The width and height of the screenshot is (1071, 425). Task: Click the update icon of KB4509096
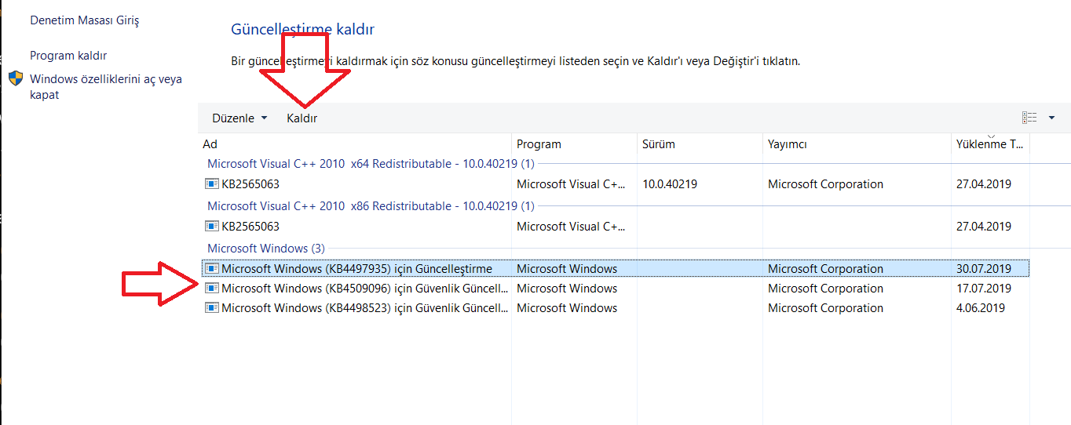(x=211, y=289)
